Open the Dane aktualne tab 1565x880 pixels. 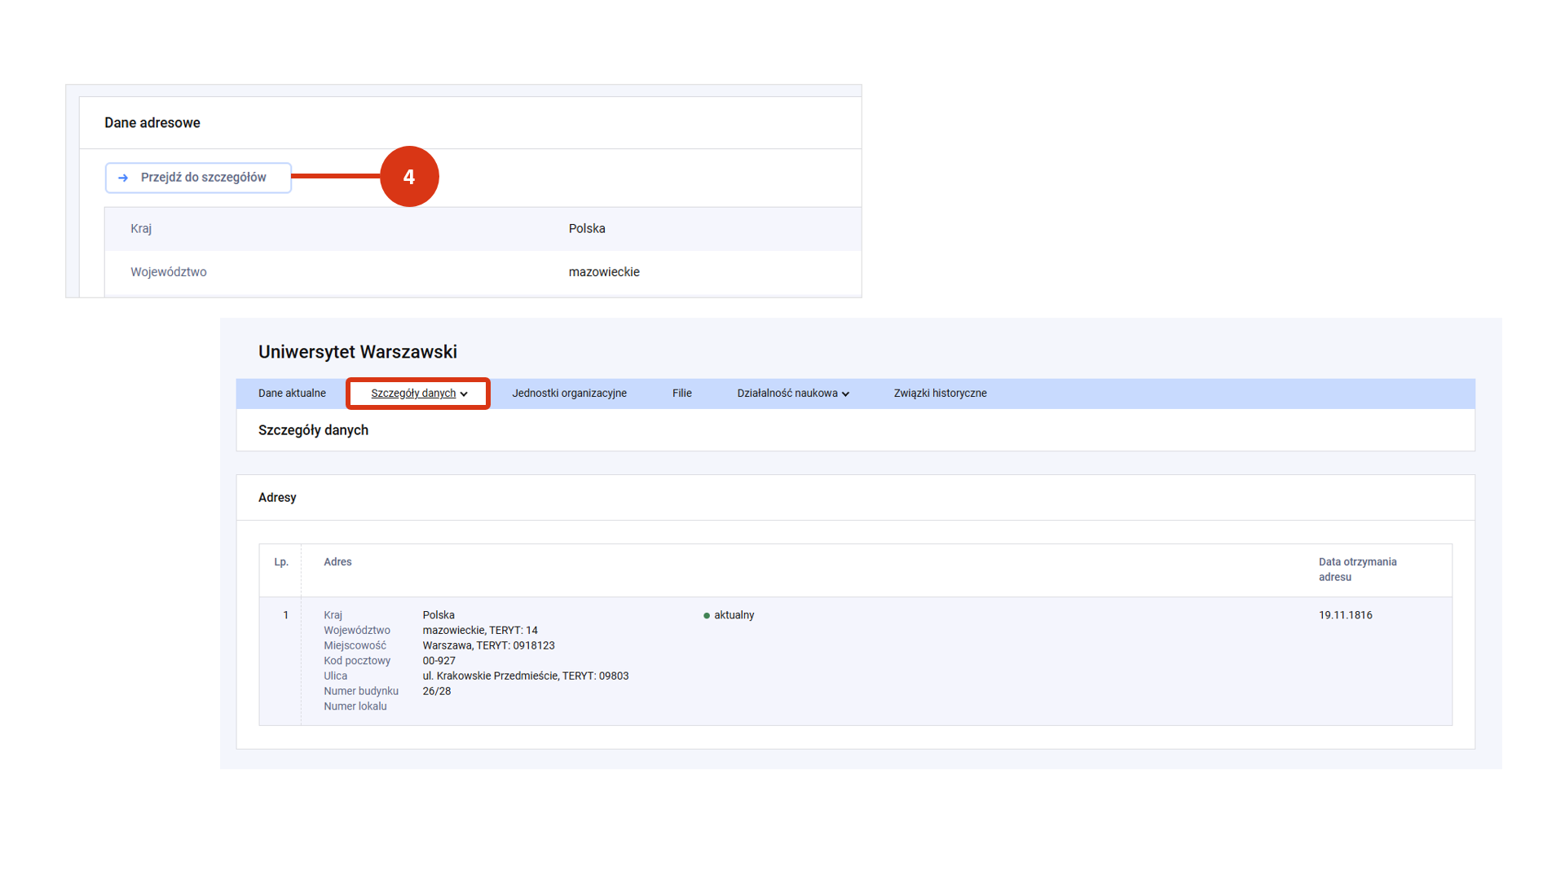[x=292, y=394]
